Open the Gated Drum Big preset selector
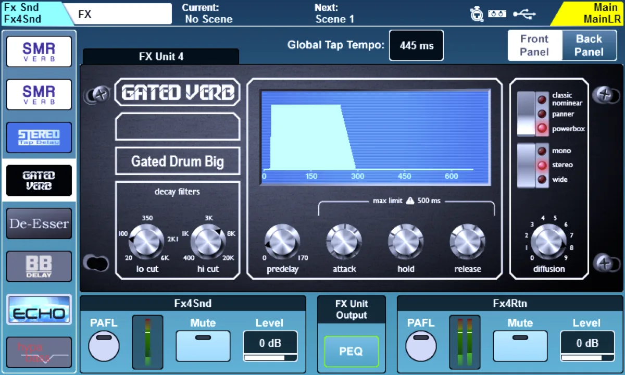The image size is (625, 375). point(177,161)
